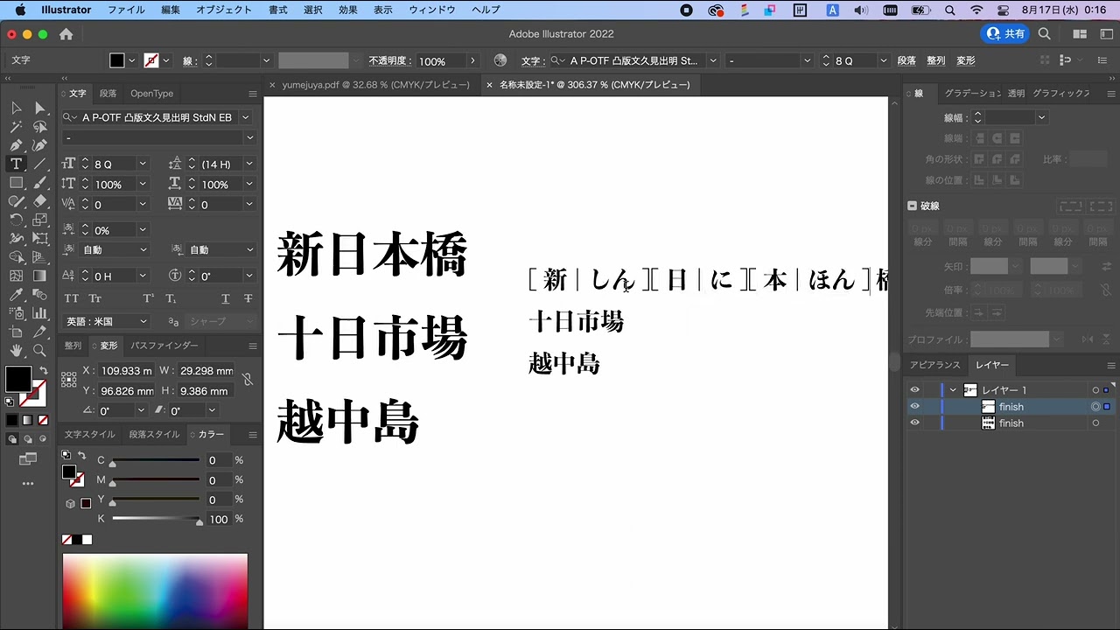Select the Perspective Grid tool
Viewport: 1120px width, 630px height.
pyautogui.click(x=39, y=257)
